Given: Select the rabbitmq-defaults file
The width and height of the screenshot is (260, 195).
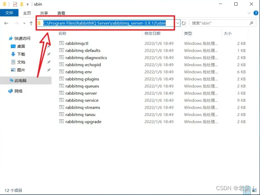Looking at the screenshot, I should 83,51.
